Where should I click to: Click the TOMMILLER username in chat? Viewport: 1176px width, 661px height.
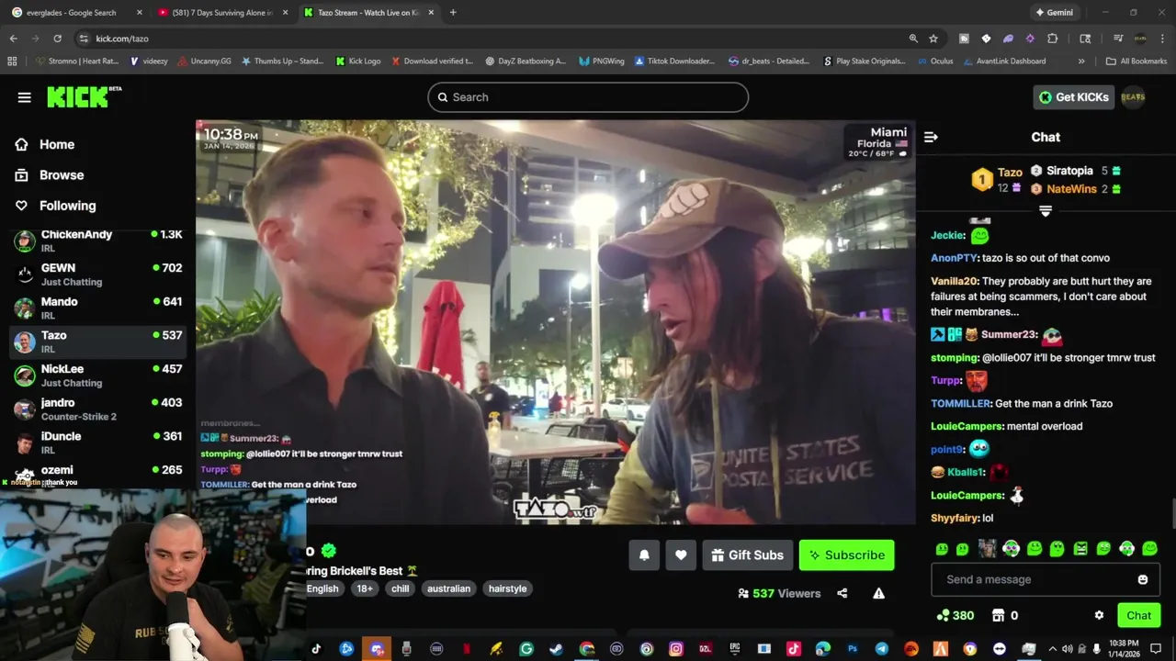click(960, 403)
